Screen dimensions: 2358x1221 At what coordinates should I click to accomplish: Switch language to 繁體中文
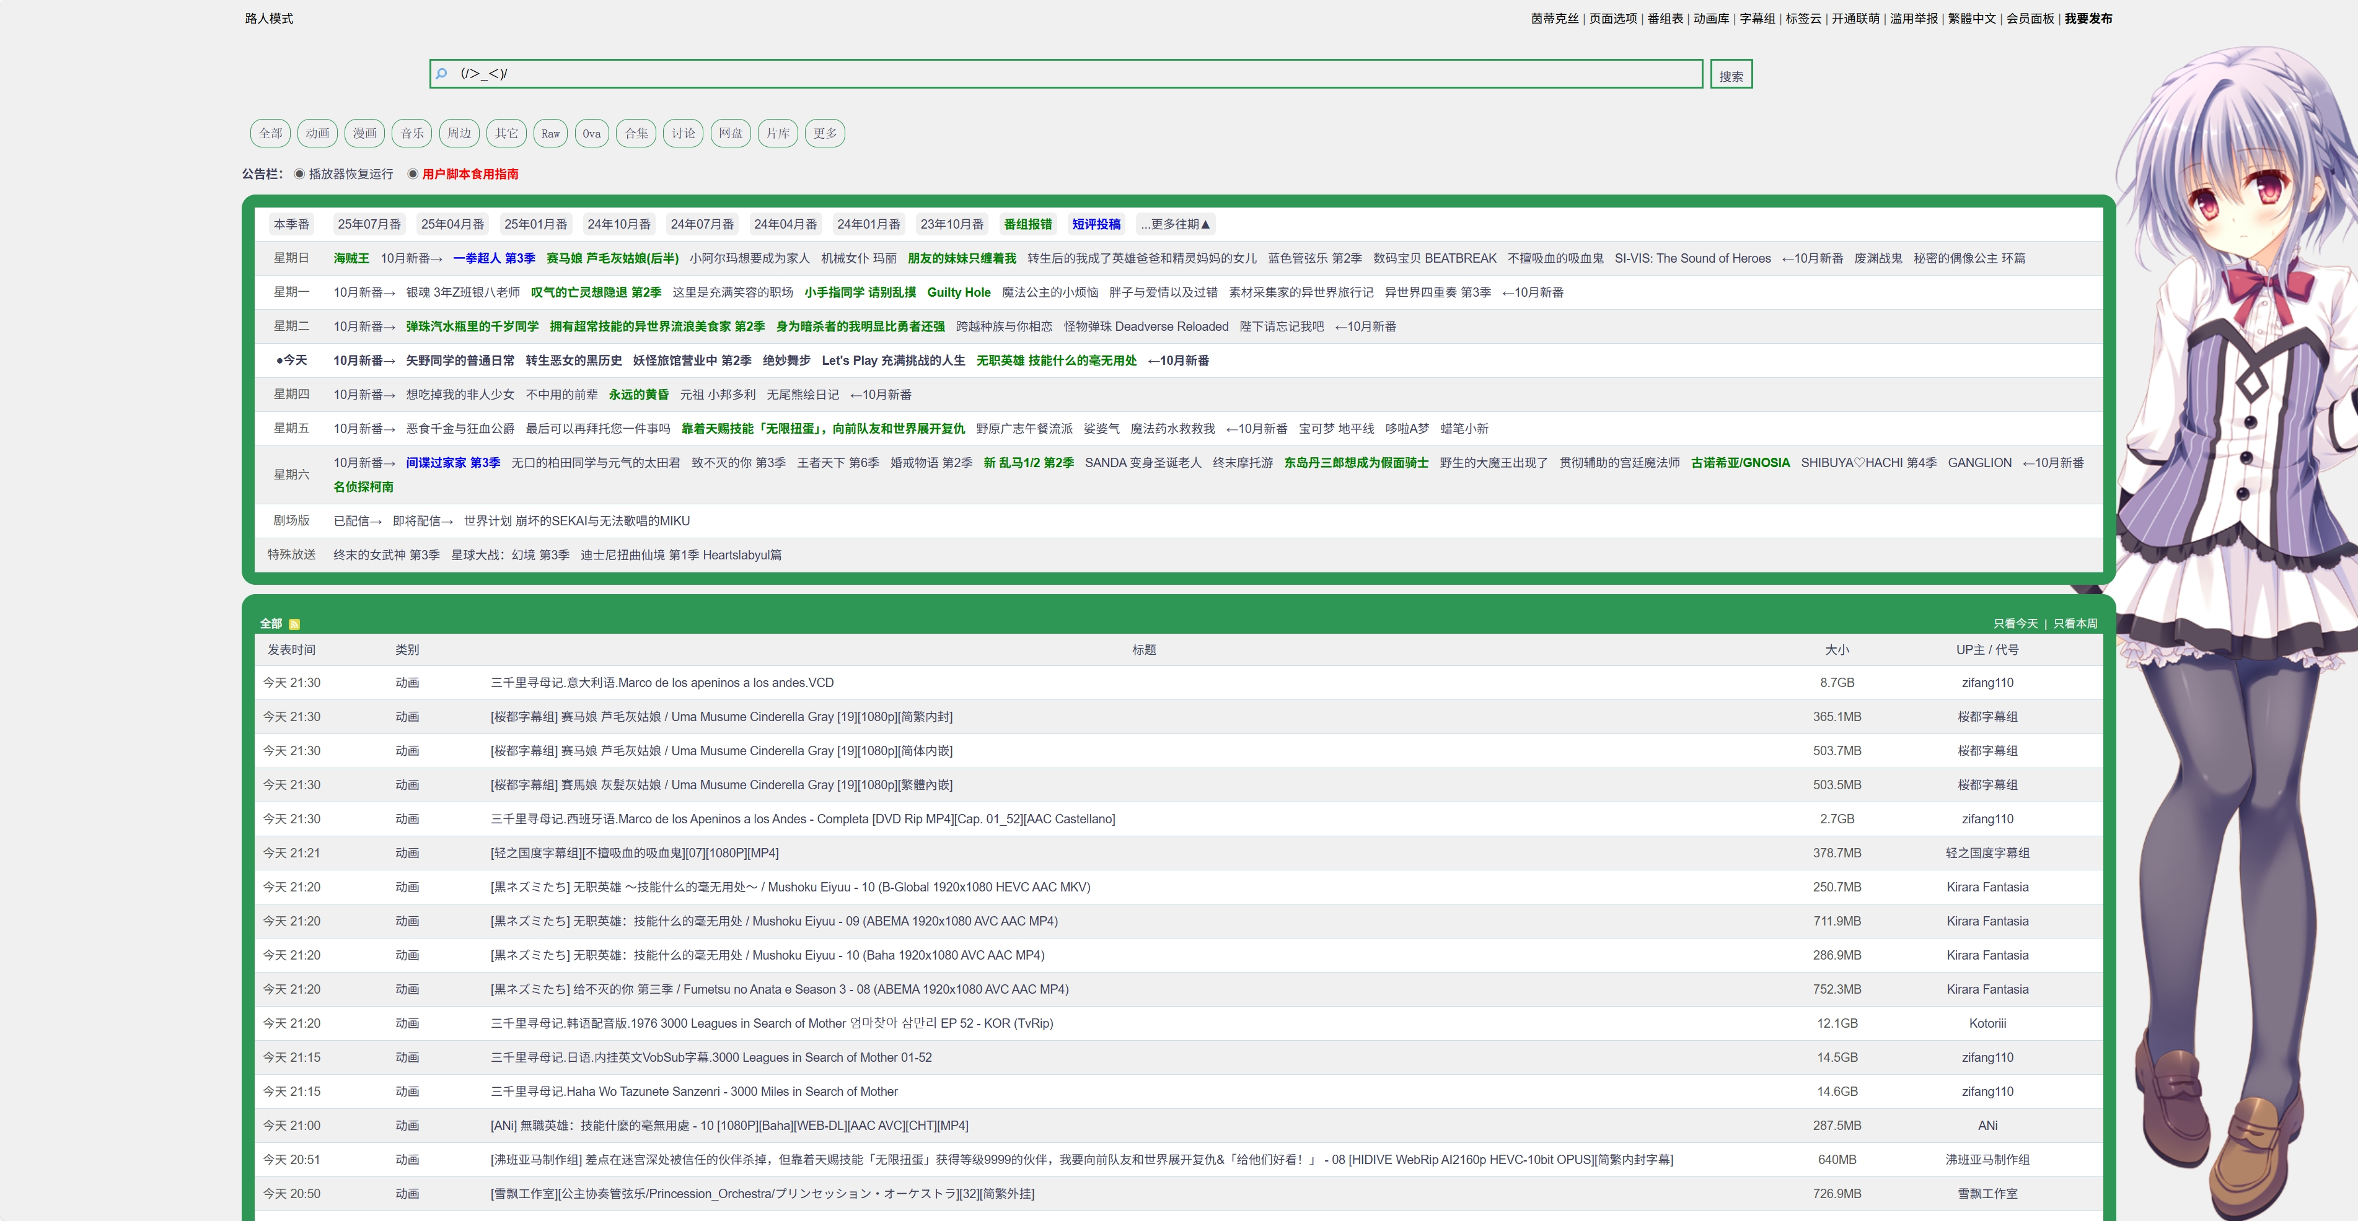1972,19
